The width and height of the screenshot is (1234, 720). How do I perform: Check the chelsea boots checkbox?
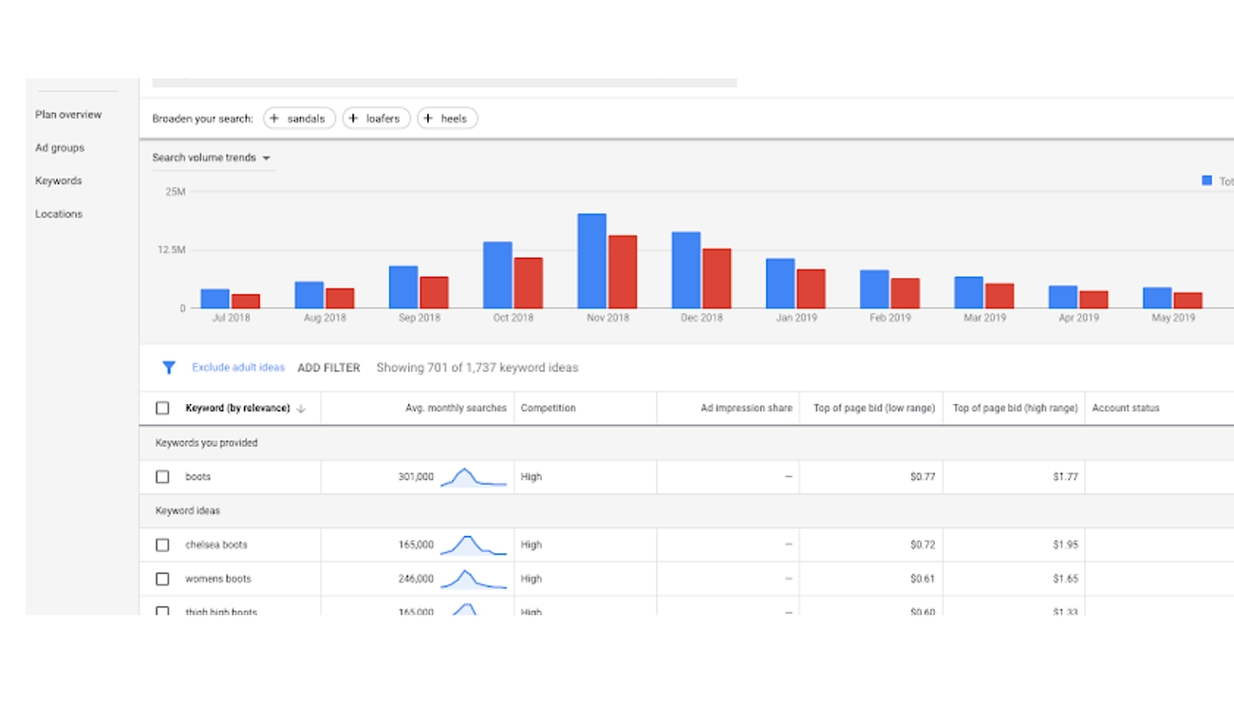[x=162, y=545]
